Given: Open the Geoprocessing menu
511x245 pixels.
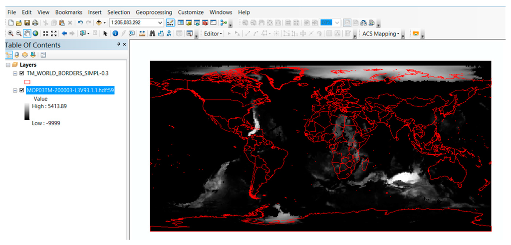Looking at the screenshot, I should [x=154, y=12].
